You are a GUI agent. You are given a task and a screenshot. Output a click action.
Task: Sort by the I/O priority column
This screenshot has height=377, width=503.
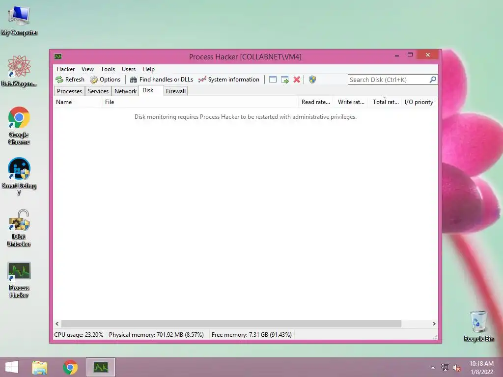tap(419, 102)
